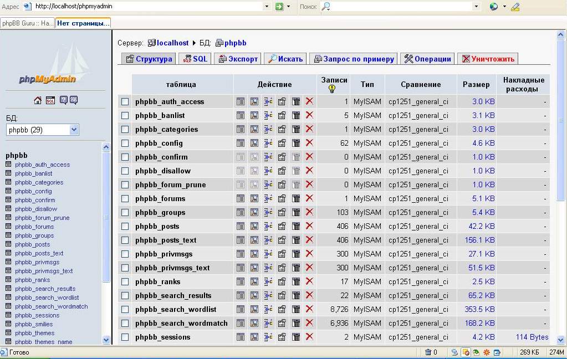
Task: Click the globe icon in the browser toolbar
Action: pyautogui.click(x=494, y=7)
